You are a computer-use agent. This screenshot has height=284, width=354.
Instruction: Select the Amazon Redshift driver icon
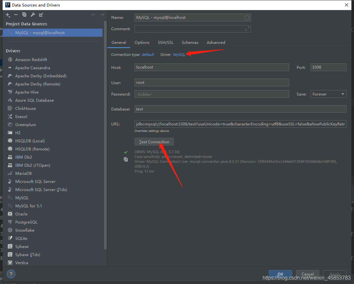[10, 59]
